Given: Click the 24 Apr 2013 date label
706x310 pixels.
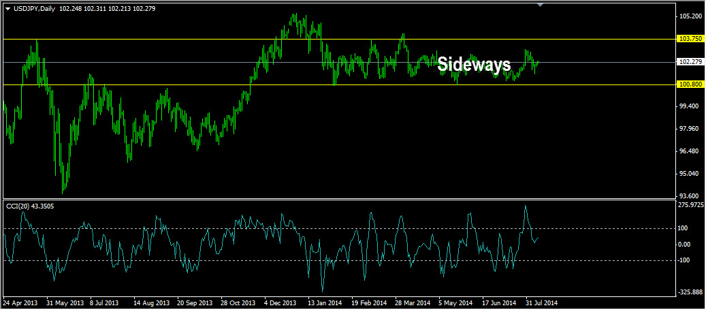Looking at the screenshot, I should pos(19,303).
